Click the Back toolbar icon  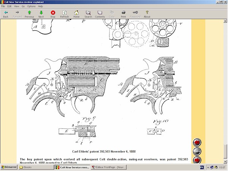pyautogui.click(x=6, y=14)
